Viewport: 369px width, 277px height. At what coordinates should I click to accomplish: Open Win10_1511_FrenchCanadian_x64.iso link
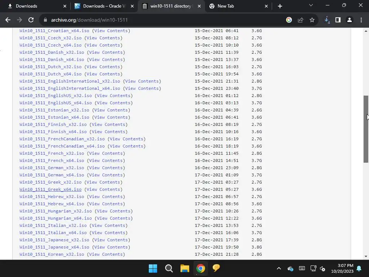point(62,146)
